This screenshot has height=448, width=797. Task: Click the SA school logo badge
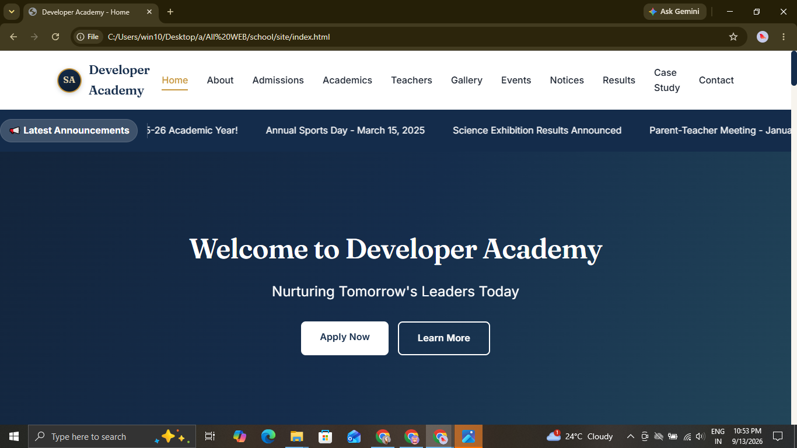[x=69, y=80]
